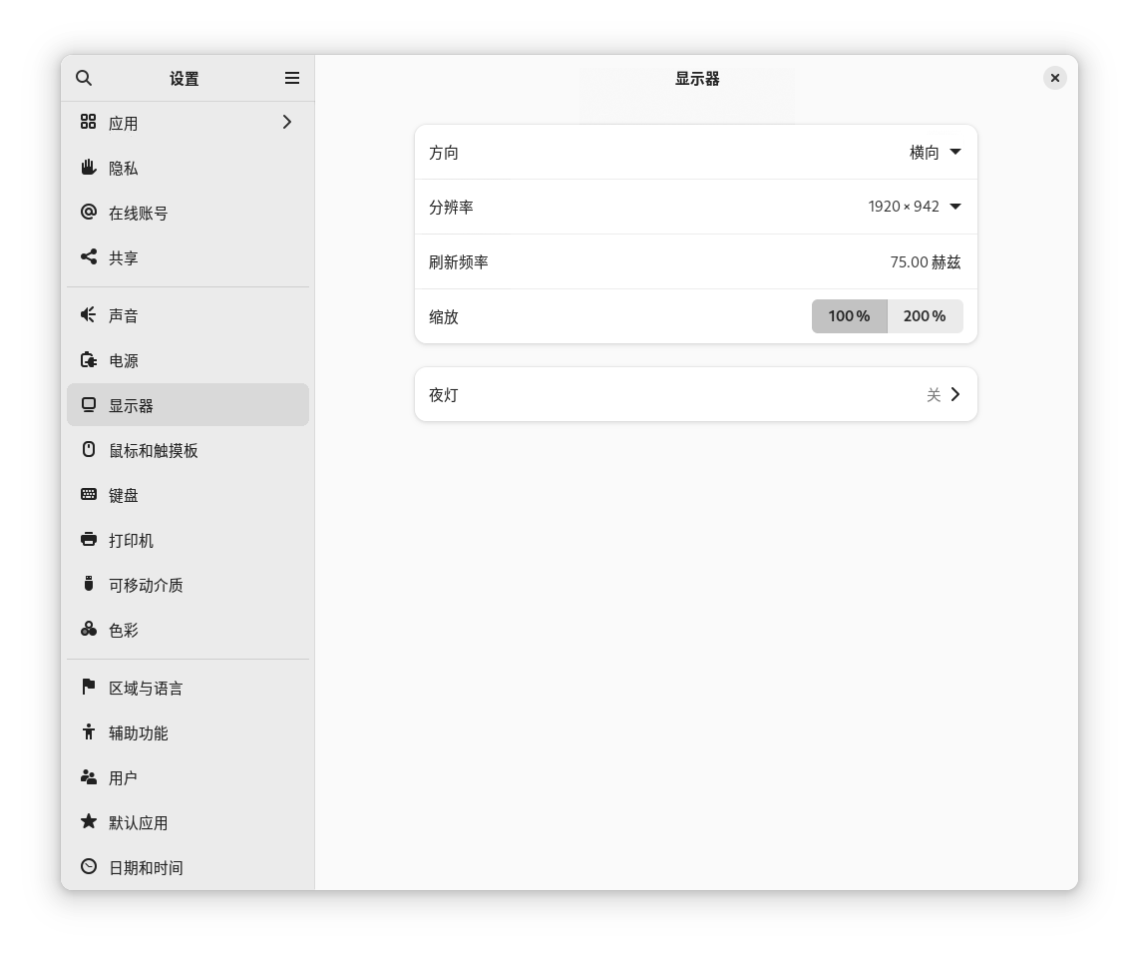Click the 默认应用 star icon
Viewport: 1139px width, 957px height.
click(89, 822)
